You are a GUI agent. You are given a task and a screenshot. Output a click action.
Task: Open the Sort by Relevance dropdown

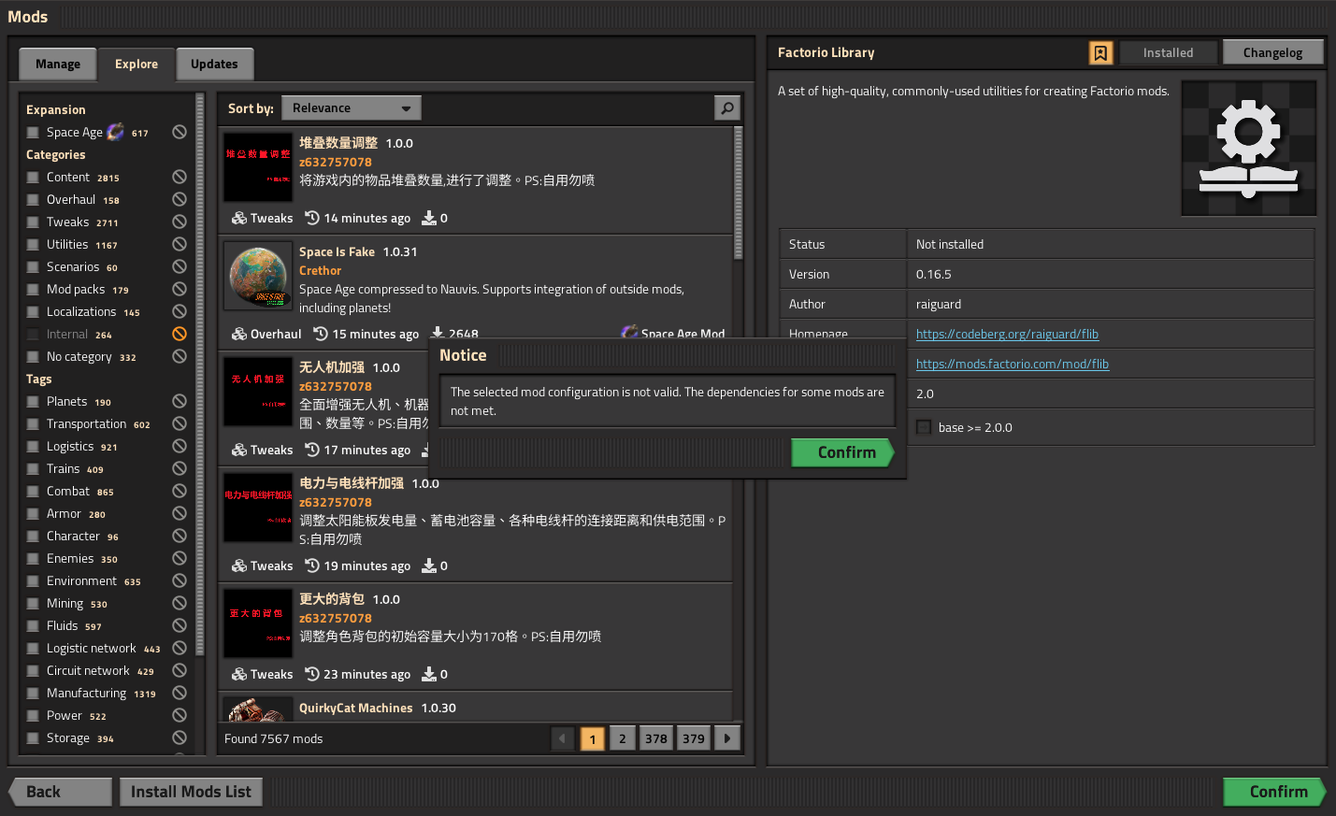[x=351, y=107]
